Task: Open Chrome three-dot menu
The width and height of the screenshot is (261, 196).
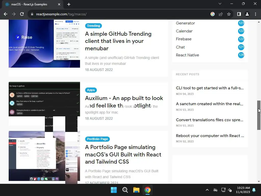Action: [255, 14]
